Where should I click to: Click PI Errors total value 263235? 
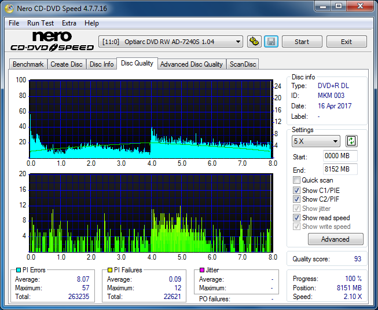click(x=79, y=296)
